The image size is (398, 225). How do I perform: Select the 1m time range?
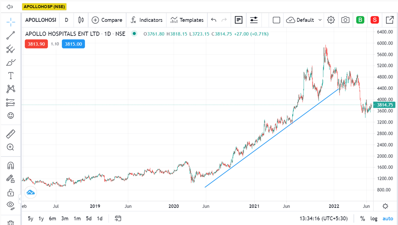tap(77, 219)
